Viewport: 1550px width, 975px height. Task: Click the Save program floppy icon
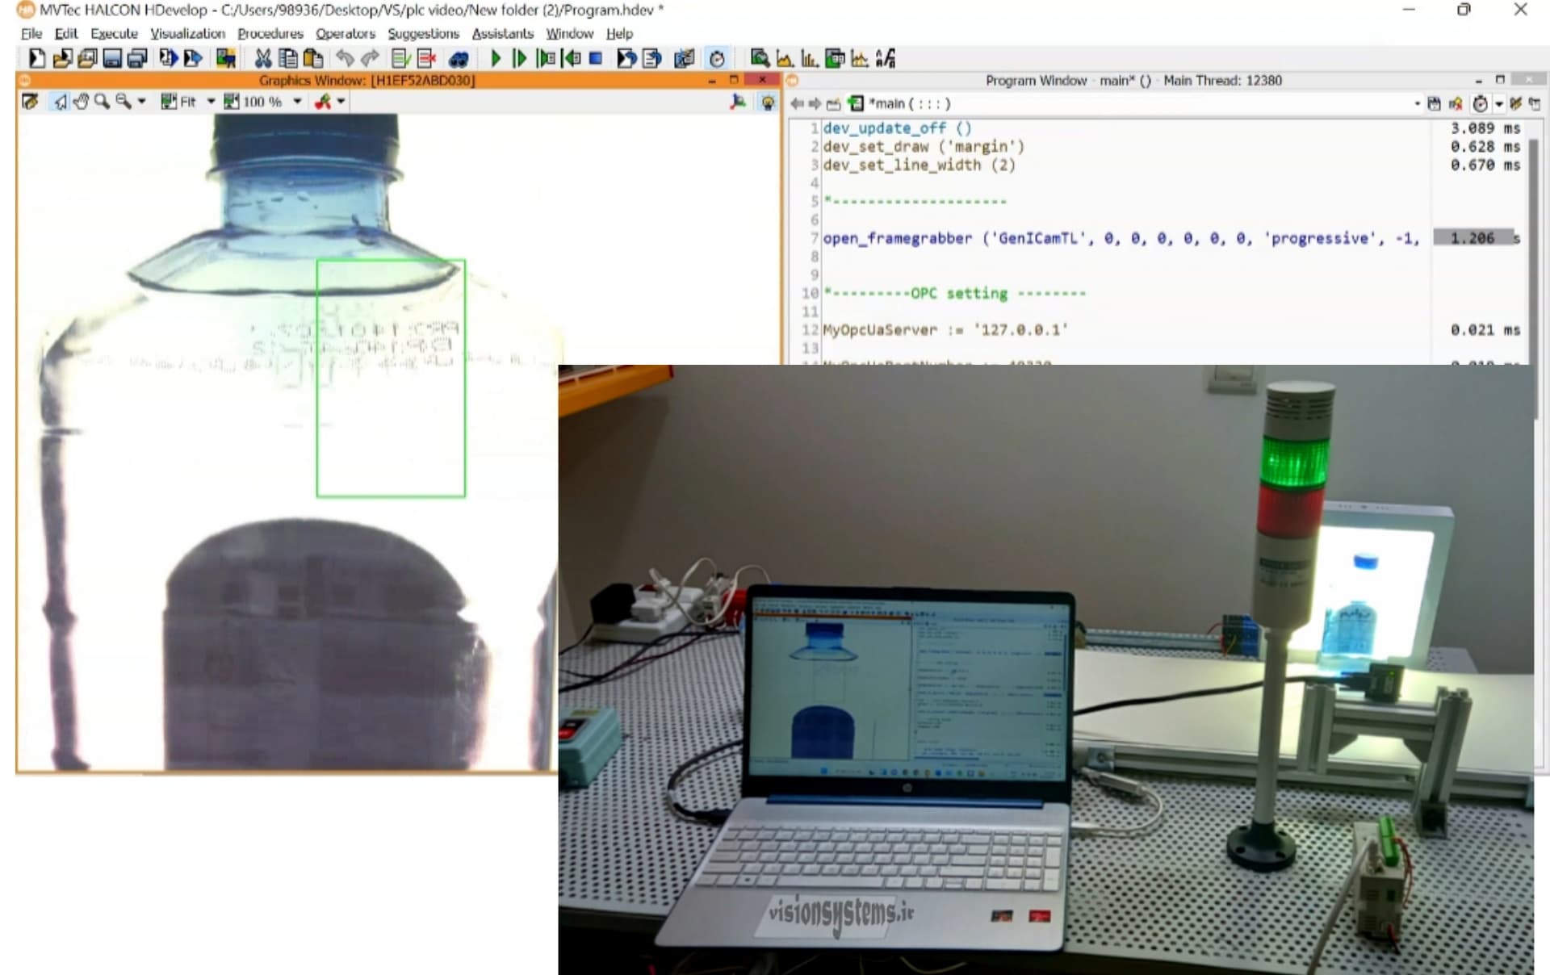(112, 58)
